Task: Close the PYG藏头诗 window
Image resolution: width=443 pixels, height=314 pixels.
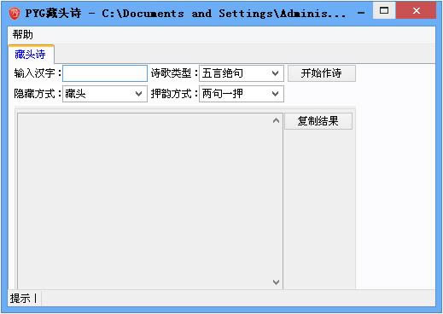Action: [417, 11]
